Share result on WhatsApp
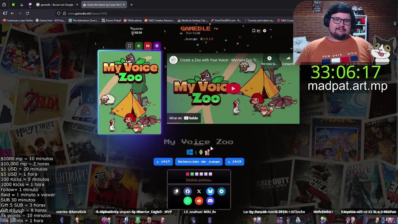This screenshot has height=224, width=398. [187, 201]
